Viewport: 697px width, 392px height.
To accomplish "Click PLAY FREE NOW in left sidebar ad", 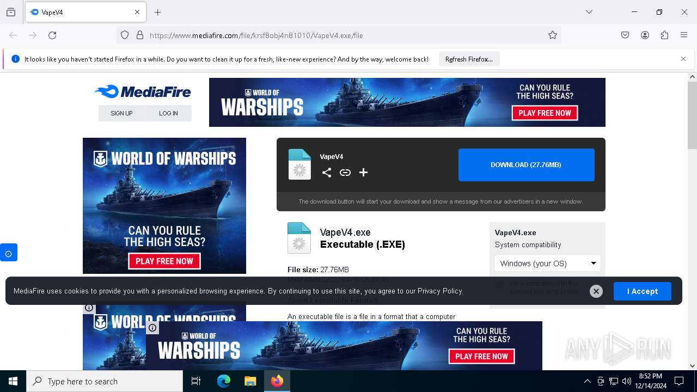I will coord(164,261).
